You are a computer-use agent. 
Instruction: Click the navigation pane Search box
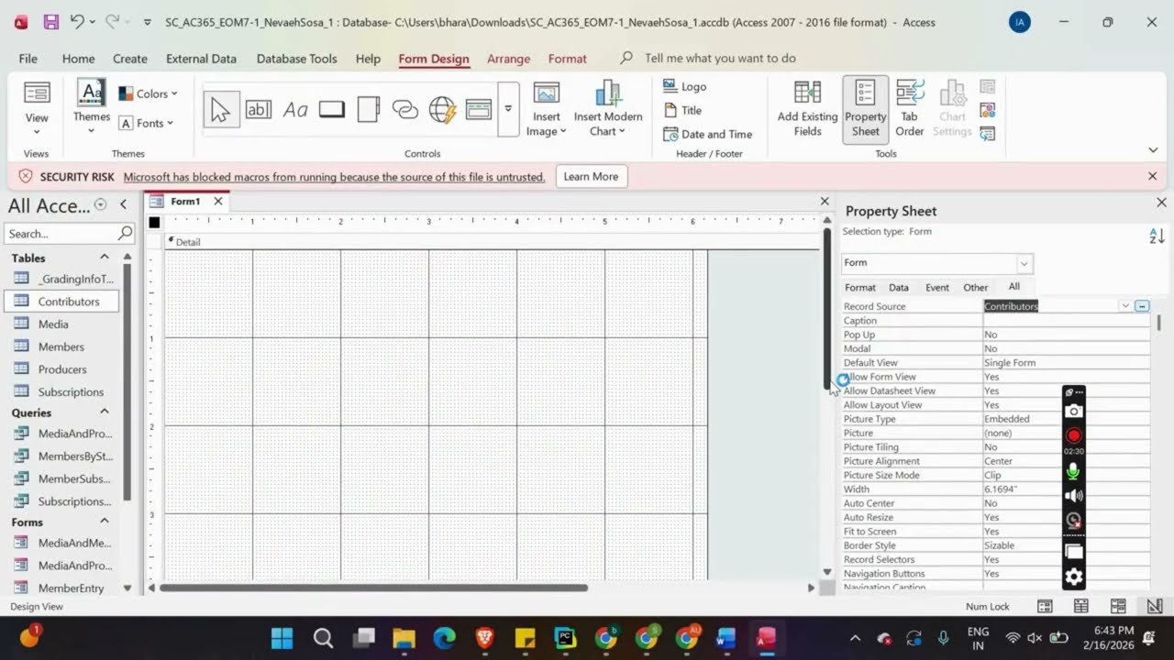coord(69,234)
